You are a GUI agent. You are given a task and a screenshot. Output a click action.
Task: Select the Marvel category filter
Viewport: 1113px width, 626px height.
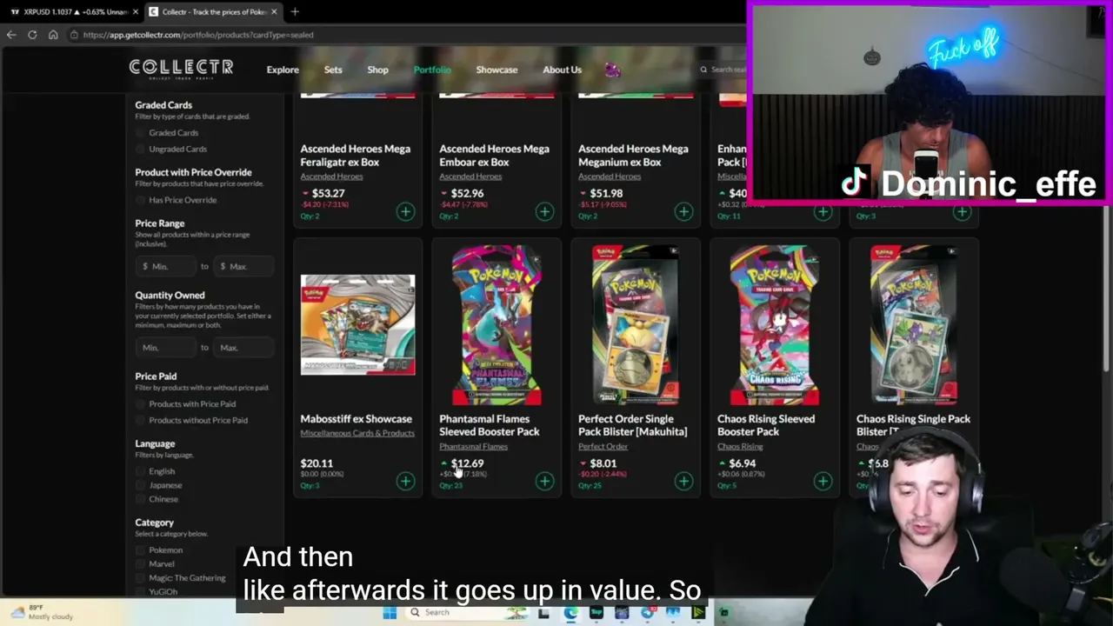point(141,564)
